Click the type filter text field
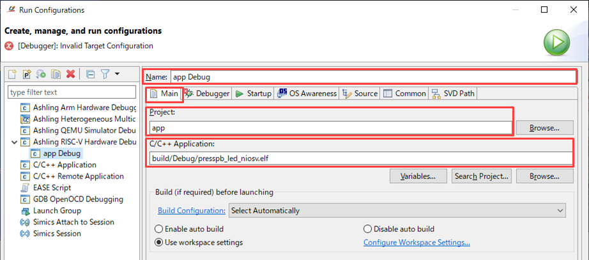Image resolution: width=589 pixels, height=260 pixels. 72,92
